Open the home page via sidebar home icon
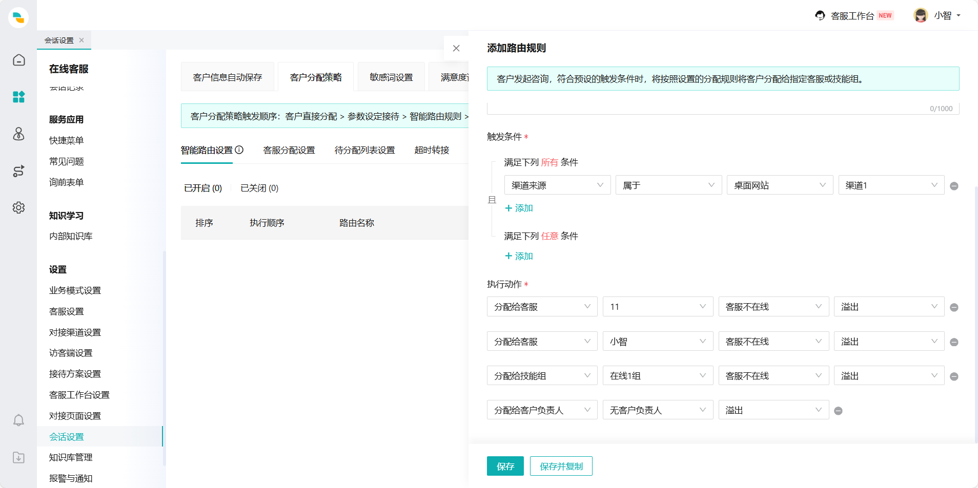 18,60
